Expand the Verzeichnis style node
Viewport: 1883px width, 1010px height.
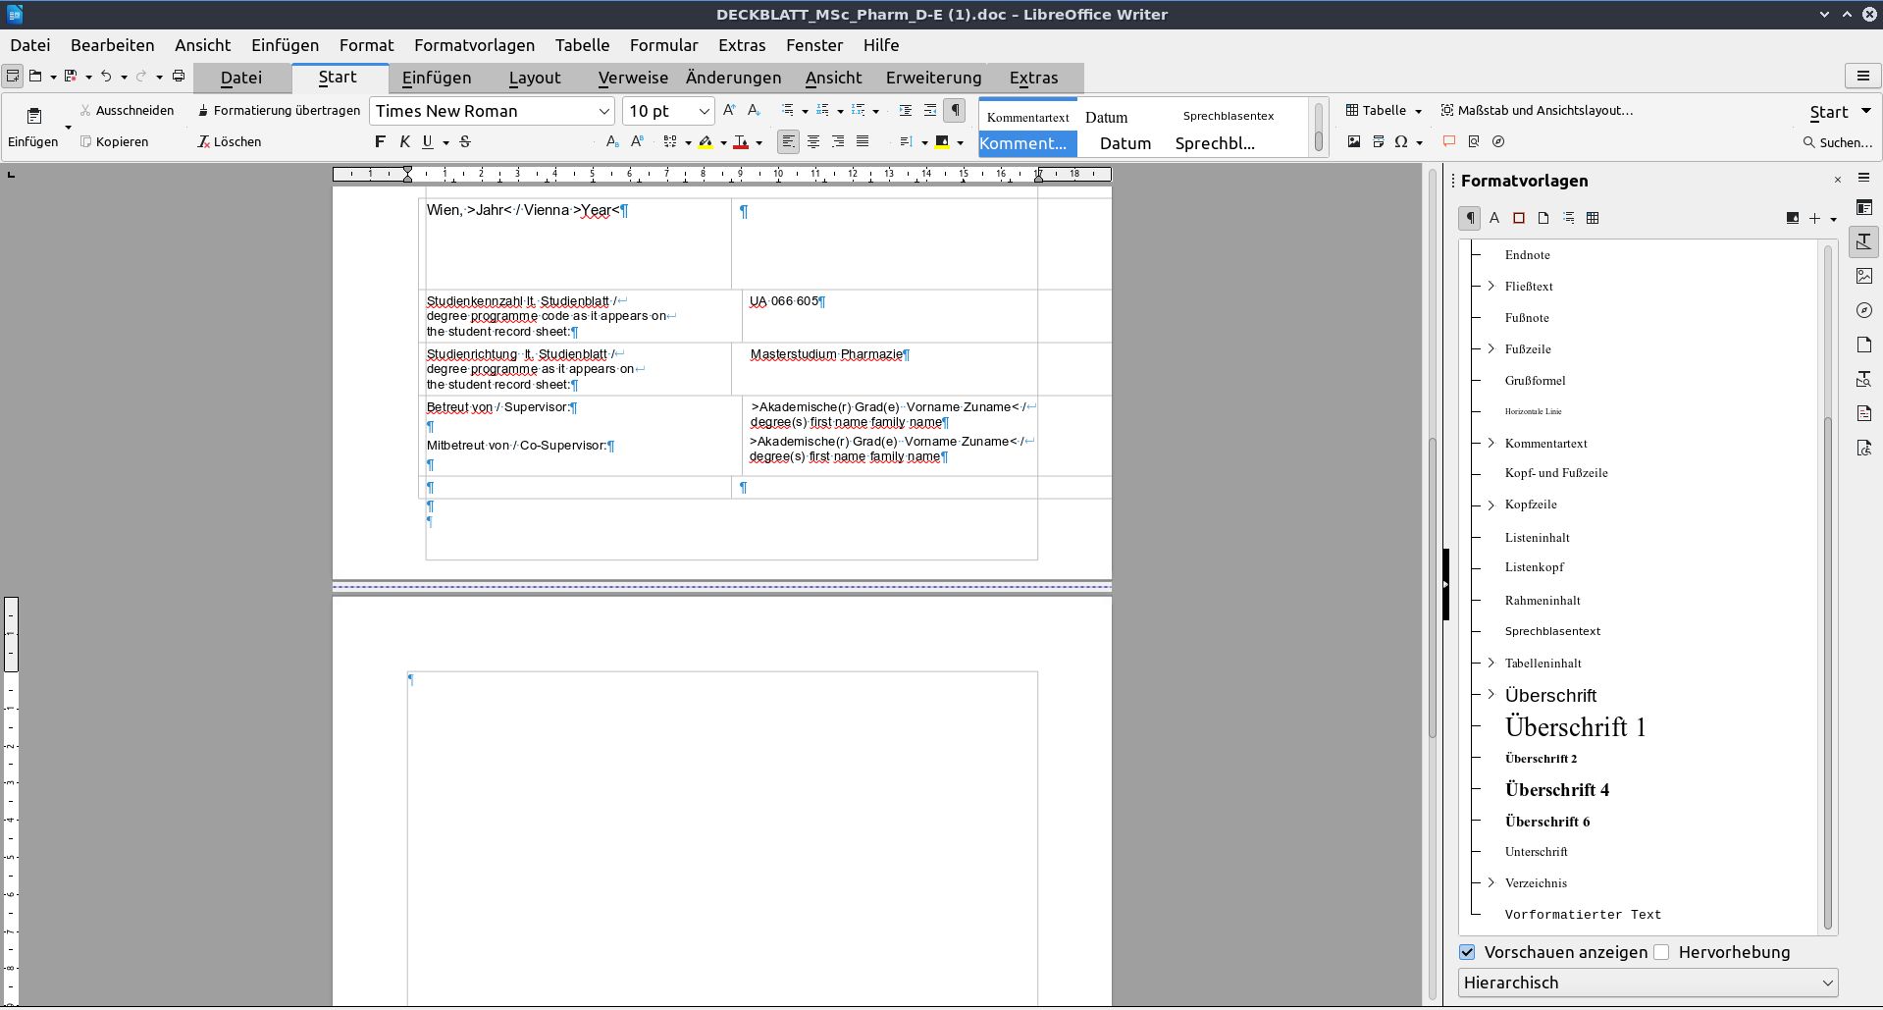tap(1491, 883)
